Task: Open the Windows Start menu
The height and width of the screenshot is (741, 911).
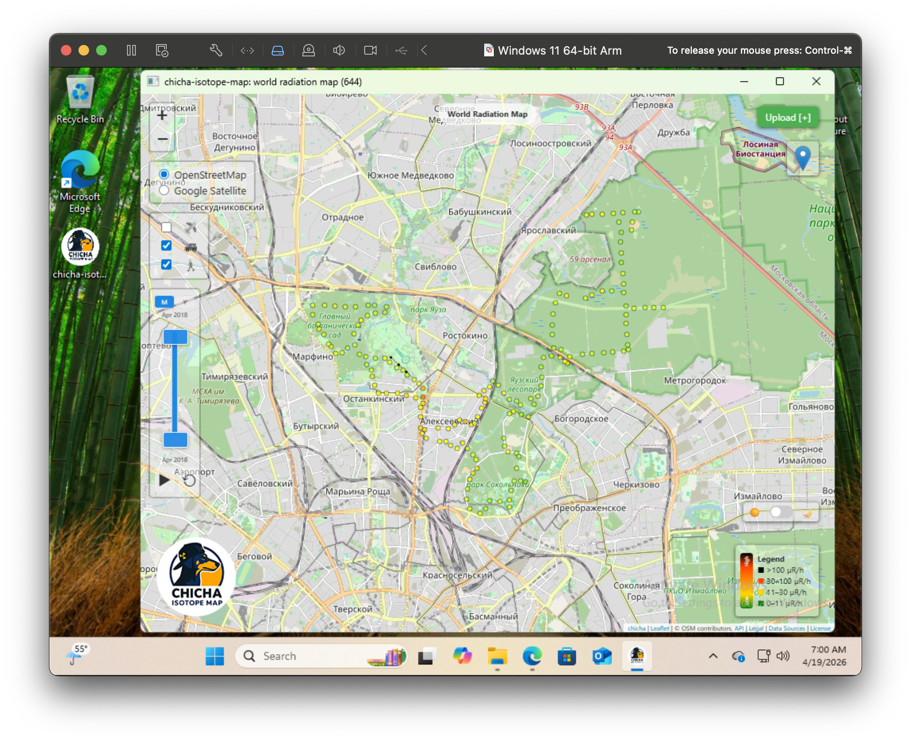Action: (x=215, y=656)
